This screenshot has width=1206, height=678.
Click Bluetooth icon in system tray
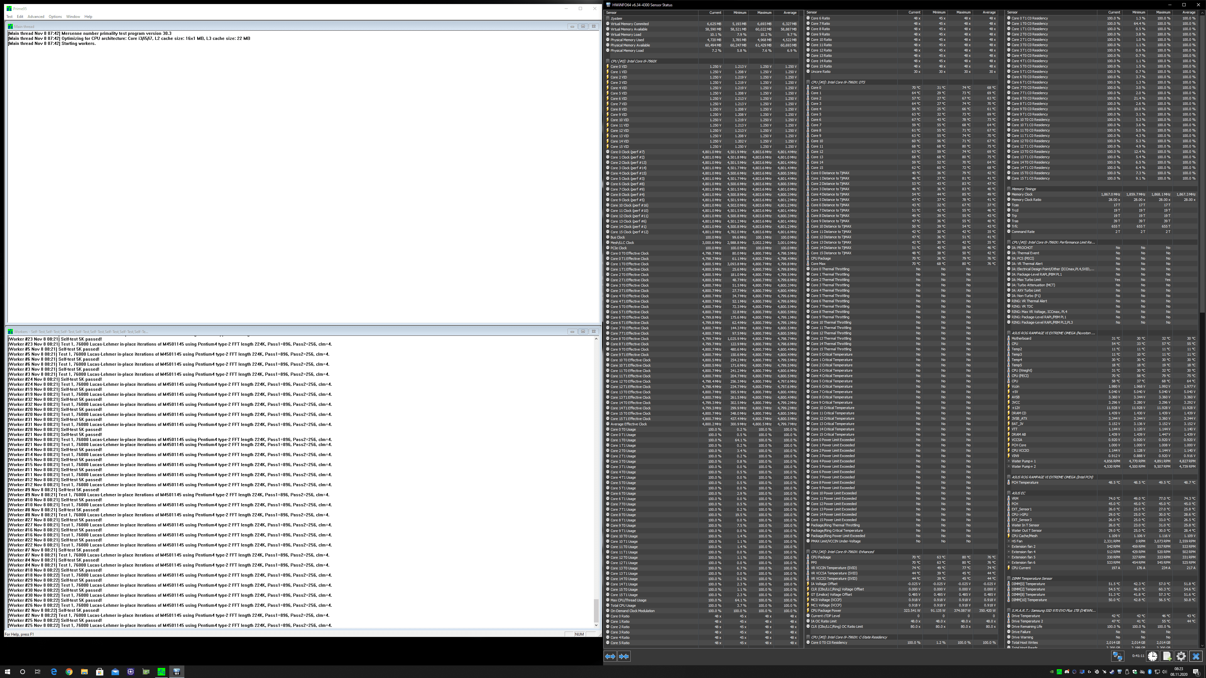click(x=1149, y=671)
